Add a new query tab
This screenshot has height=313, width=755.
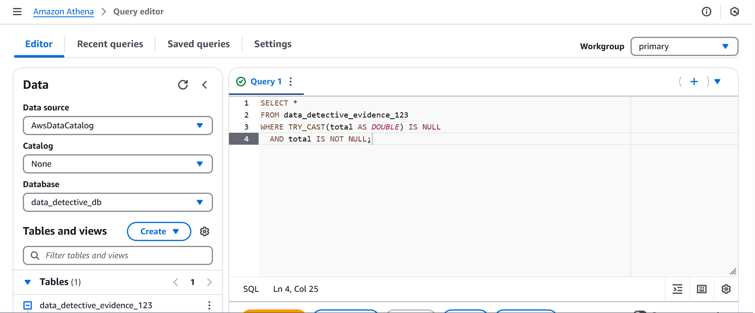694,82
